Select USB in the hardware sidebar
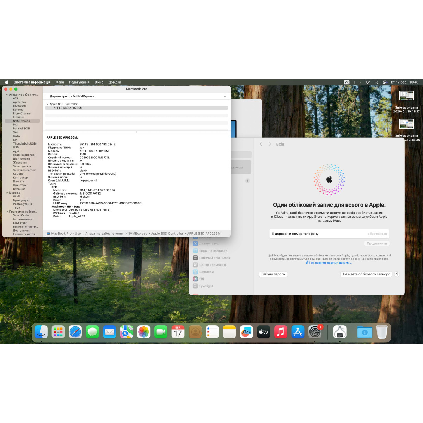Screen dimensions: 423x423 coord(16,147)
